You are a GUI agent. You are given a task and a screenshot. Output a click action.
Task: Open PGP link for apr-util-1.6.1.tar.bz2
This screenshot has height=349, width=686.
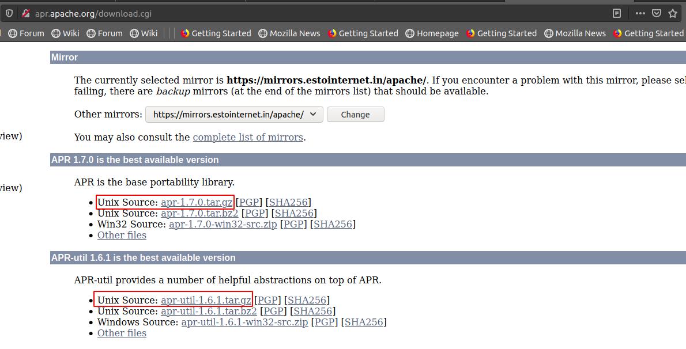coord(273,312)
